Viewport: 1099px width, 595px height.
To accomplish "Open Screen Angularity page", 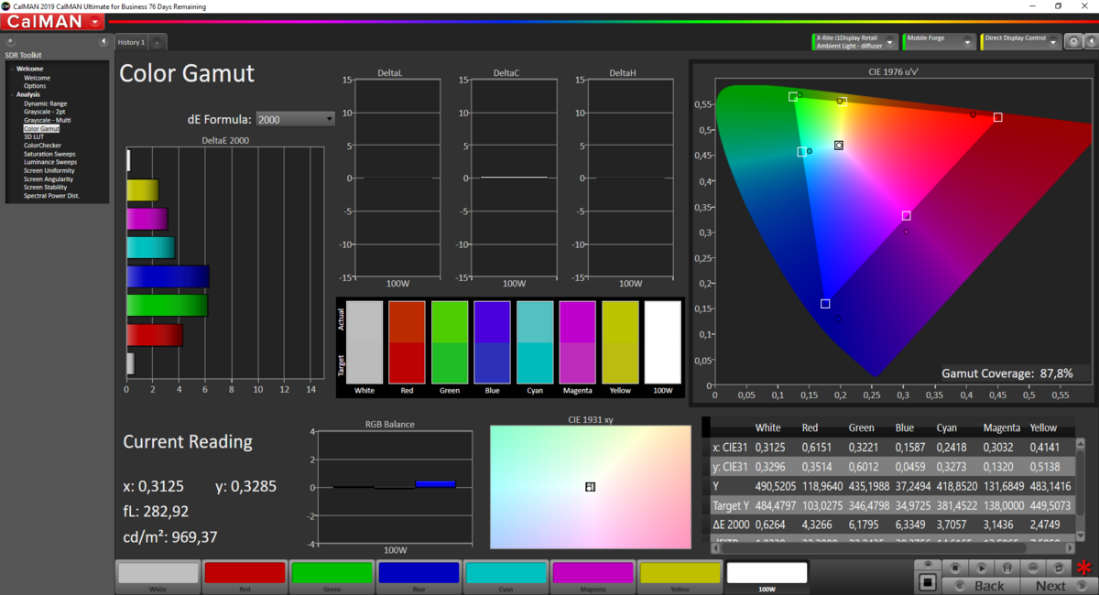I will (49, 178).
